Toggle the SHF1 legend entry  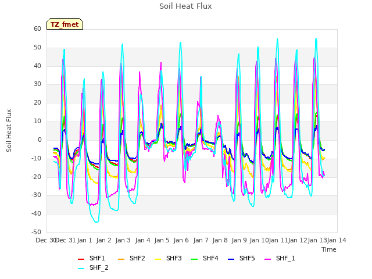(91, 258)
